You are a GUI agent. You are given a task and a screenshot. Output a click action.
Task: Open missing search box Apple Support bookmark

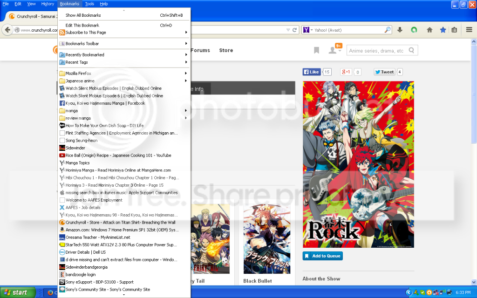pos(124,192)
